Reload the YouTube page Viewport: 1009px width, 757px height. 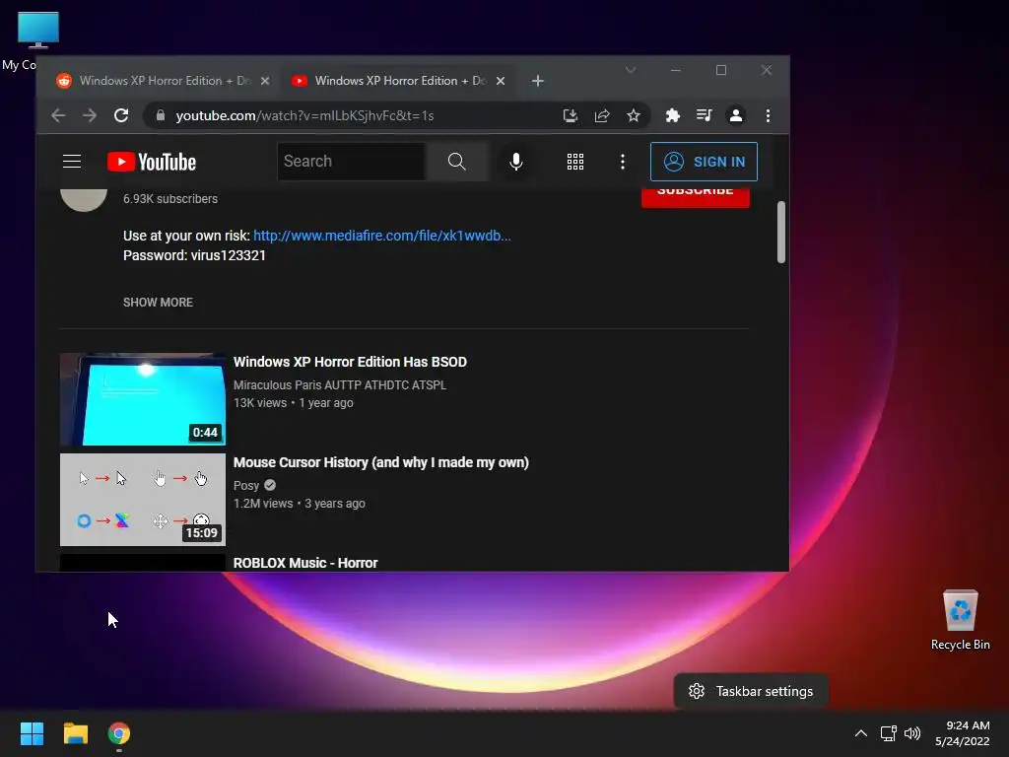121,115
